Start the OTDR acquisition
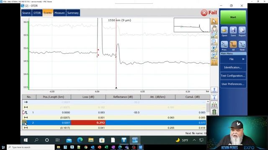268x150 pixels. pyautogui.click(x=233, y=17)
